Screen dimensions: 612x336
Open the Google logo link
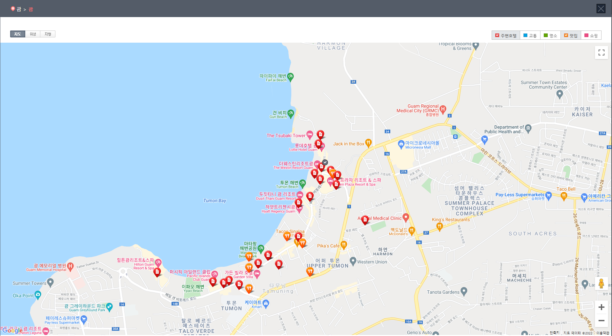12,330
